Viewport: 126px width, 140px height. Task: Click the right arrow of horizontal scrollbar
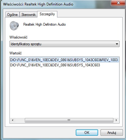click(116, 120)
